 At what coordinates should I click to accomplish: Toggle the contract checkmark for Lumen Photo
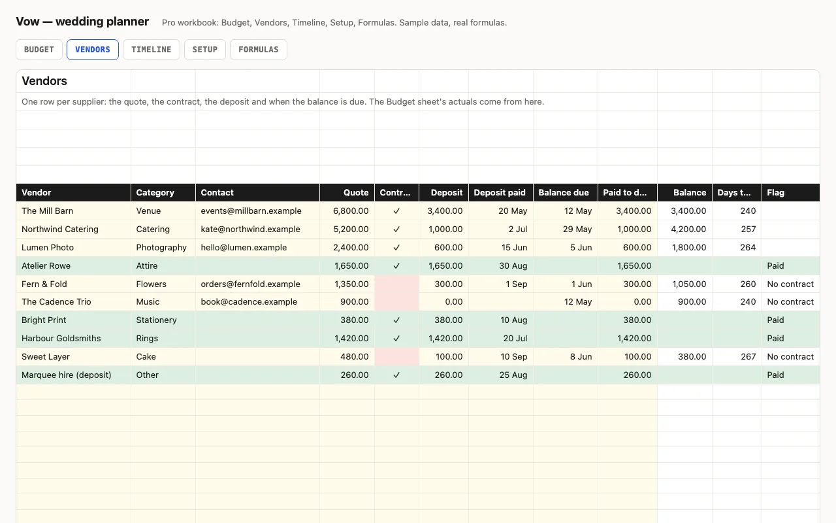point(396,248)
